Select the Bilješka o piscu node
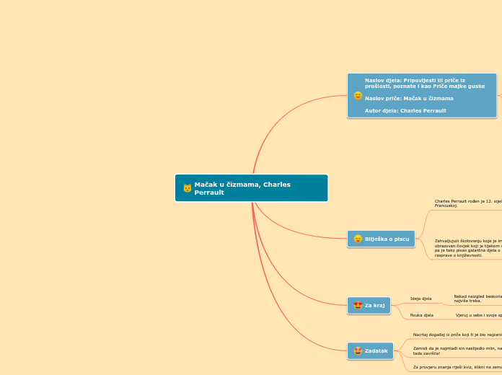Screen dimensions: 502x375 pyautogui.click(x=381, y=239)
